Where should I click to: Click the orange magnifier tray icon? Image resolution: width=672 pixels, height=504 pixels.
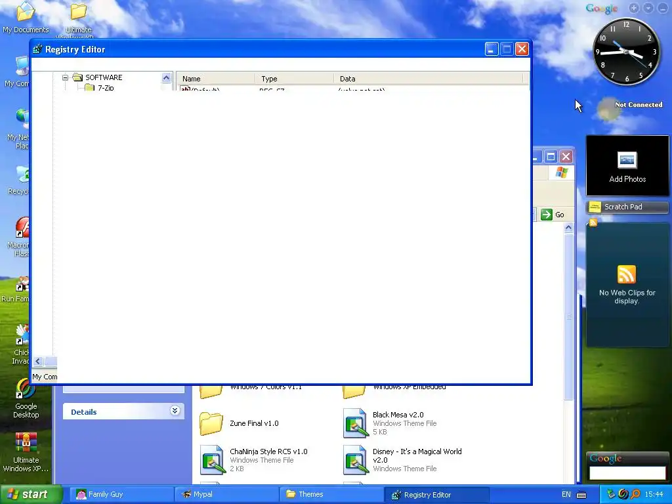coord(636,495)
